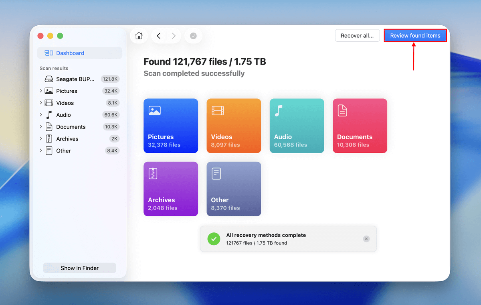Dismiss the recovery complete notification
481x305 pixels.
[366, 239]
